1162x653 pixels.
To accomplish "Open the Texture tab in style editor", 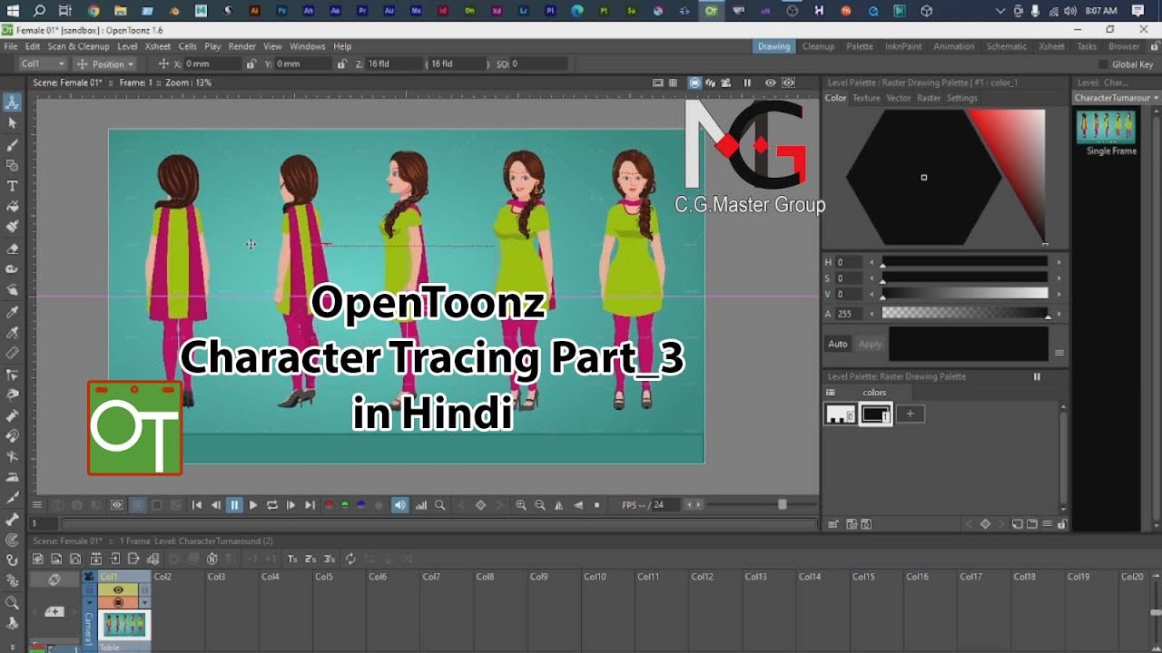I will 866,98.
